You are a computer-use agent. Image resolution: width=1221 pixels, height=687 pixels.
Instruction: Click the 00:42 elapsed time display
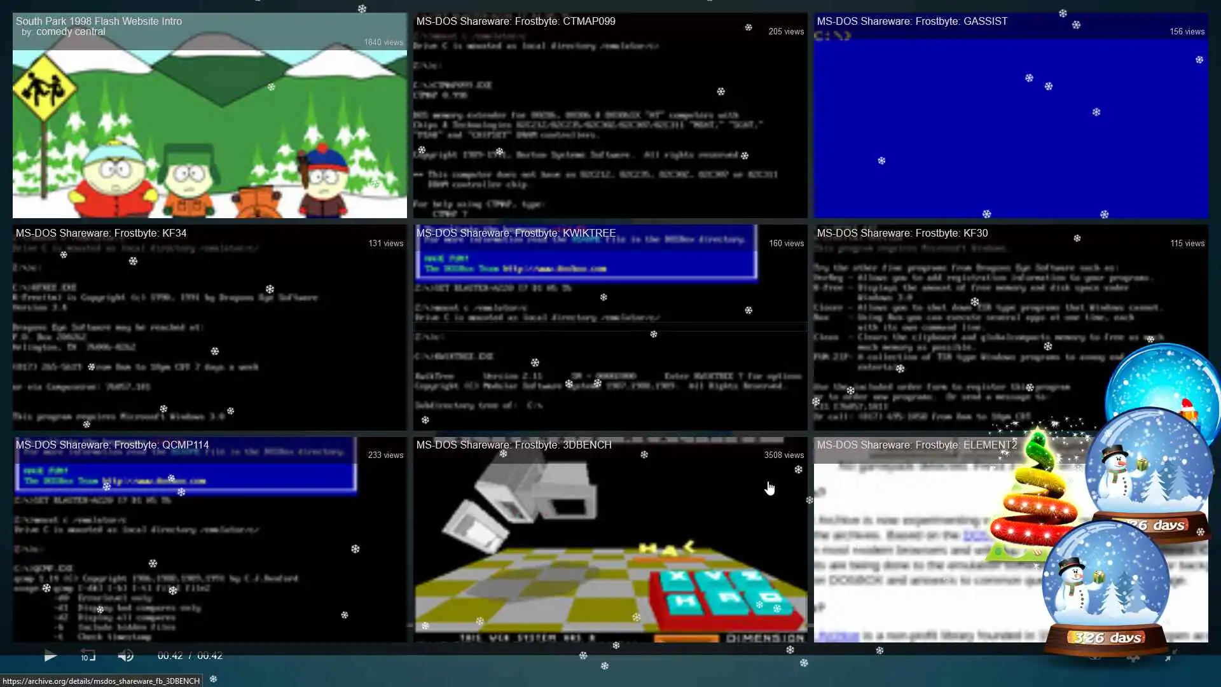(170, 655)
